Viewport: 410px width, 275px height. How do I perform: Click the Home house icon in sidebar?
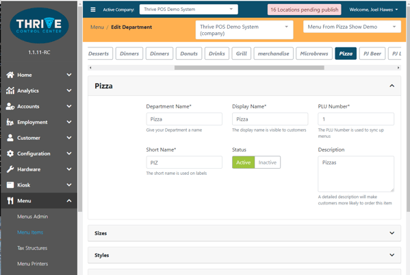(x=10, y=75)
